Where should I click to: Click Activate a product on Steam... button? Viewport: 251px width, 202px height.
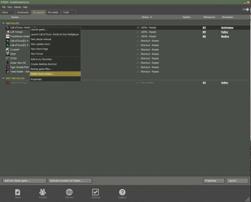pyautogui.click(x=70, y=181)
